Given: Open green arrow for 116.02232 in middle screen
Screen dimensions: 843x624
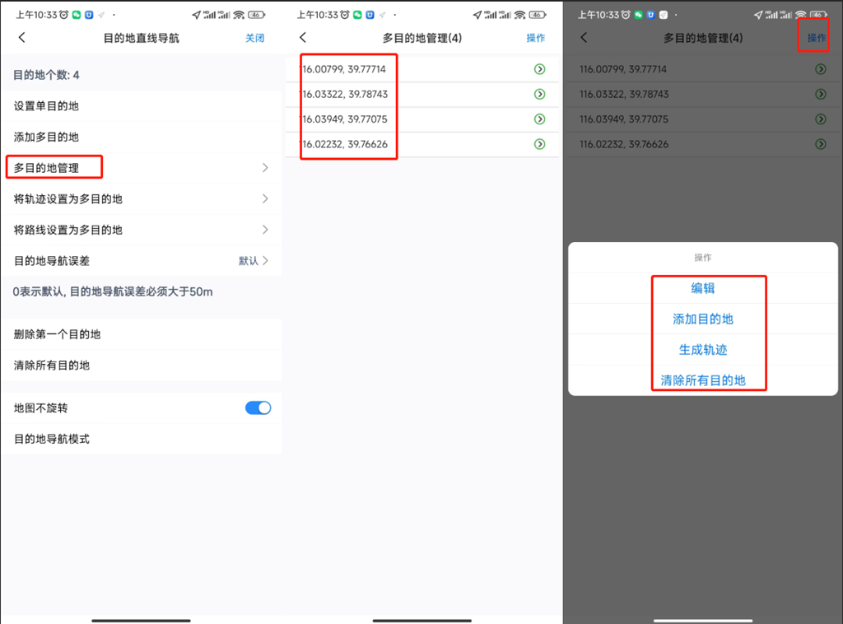Looking at the screenshot, I should [539, 144].
